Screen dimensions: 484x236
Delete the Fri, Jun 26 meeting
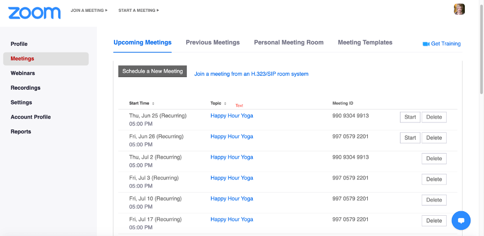tap(434, 138)
